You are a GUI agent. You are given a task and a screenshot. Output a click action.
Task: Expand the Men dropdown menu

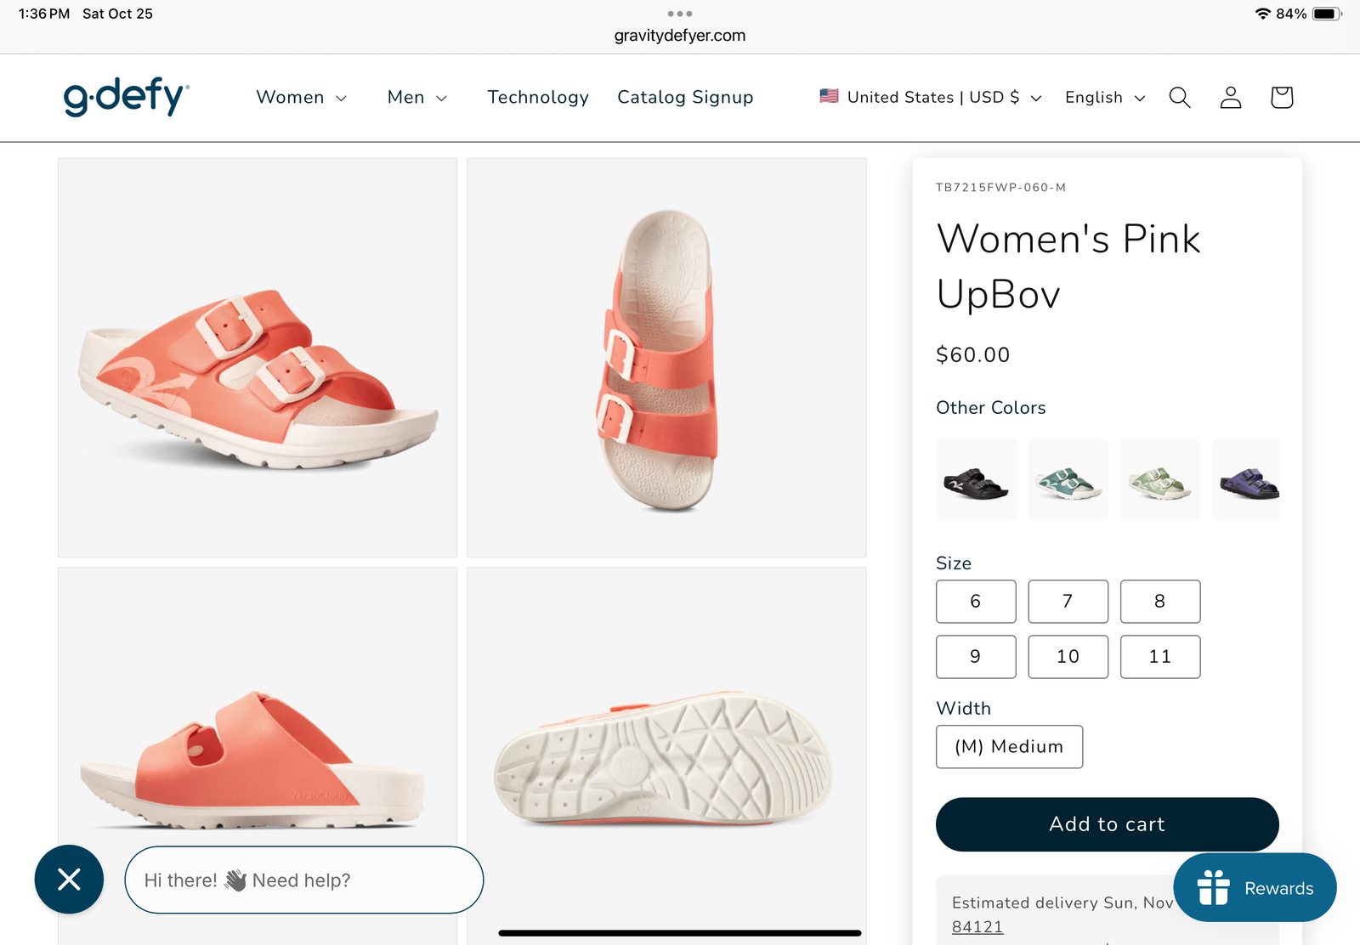click(x=416, y=98)
